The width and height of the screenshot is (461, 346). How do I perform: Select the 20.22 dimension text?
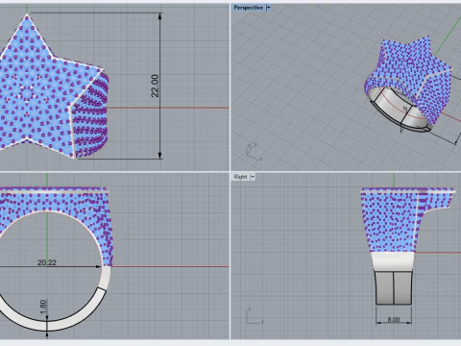coord(47,262)
